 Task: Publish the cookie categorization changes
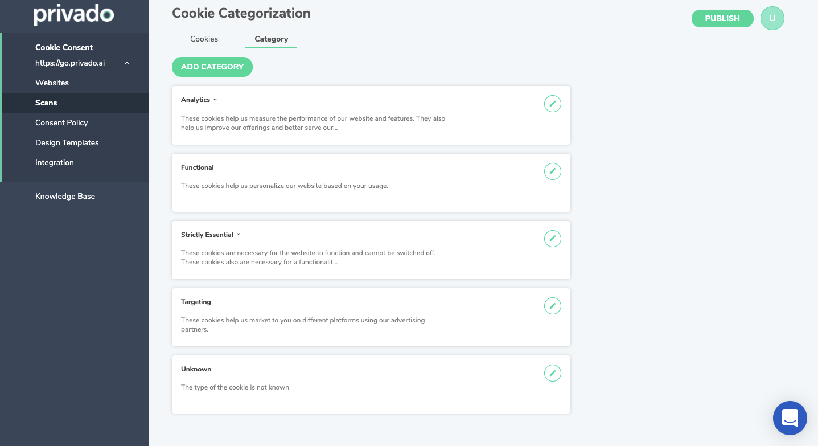(x=722, y=18)
